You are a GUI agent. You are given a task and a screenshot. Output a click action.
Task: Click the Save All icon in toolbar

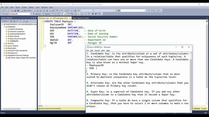pos(18,10)
